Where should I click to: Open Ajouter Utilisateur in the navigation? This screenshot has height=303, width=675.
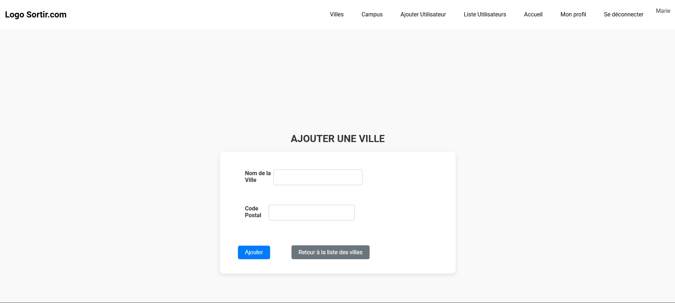click(423, 14)
